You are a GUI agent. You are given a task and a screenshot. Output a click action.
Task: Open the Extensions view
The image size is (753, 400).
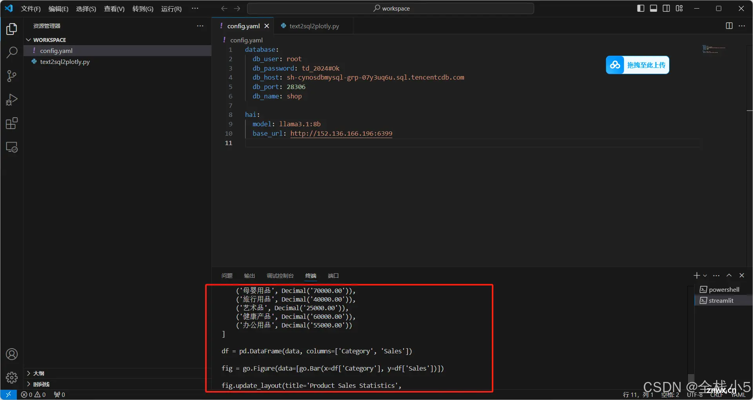(12, 124)
